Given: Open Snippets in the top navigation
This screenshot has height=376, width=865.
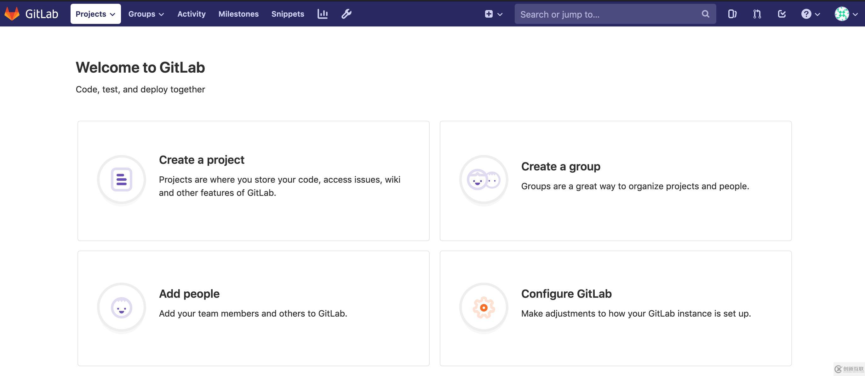Looking at the screenshot, I should click(x=287, y=14).
